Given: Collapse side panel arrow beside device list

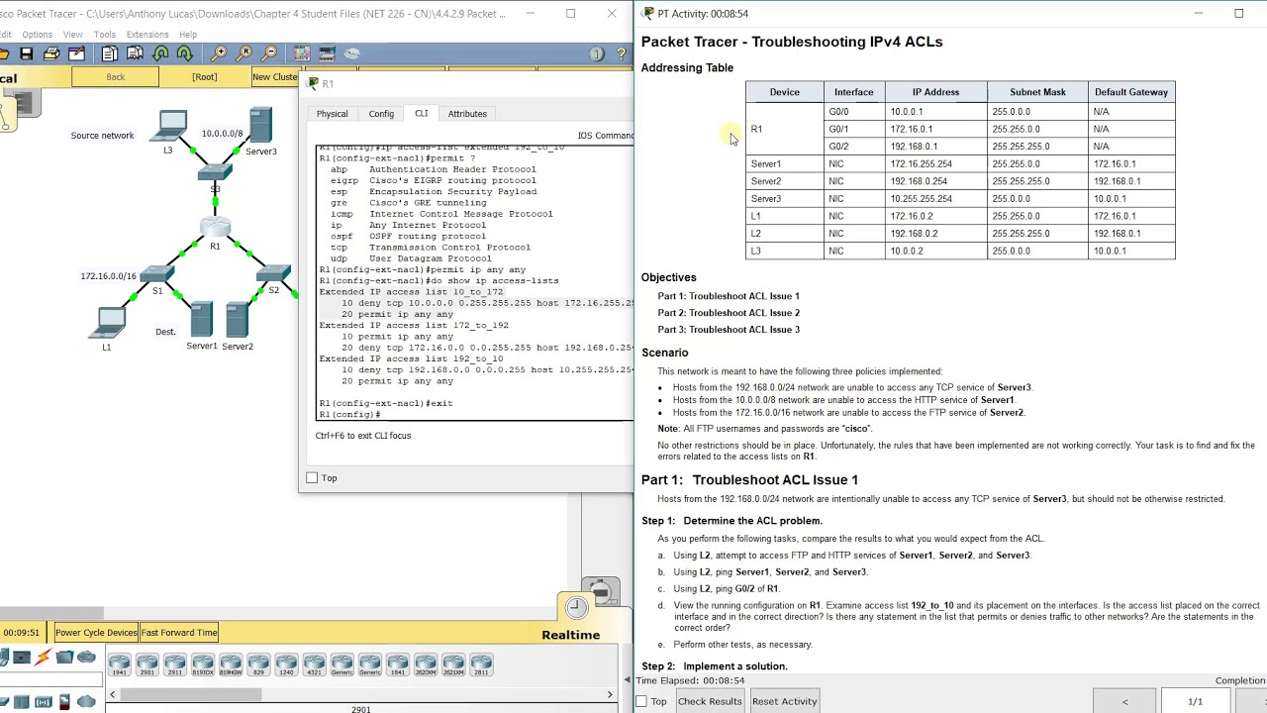Looking at the screenshot, I should coord(626,679).
